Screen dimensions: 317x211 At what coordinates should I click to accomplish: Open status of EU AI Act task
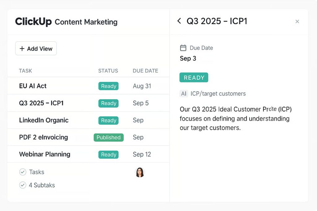point(108,86)
